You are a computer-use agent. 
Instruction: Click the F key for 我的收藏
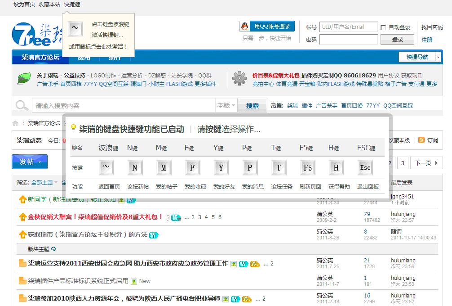[192, 167]
